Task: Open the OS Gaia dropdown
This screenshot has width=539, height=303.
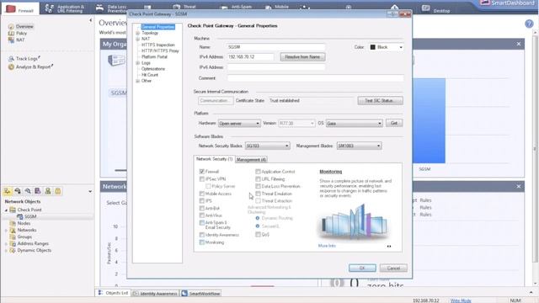Action: pos(354,124)
